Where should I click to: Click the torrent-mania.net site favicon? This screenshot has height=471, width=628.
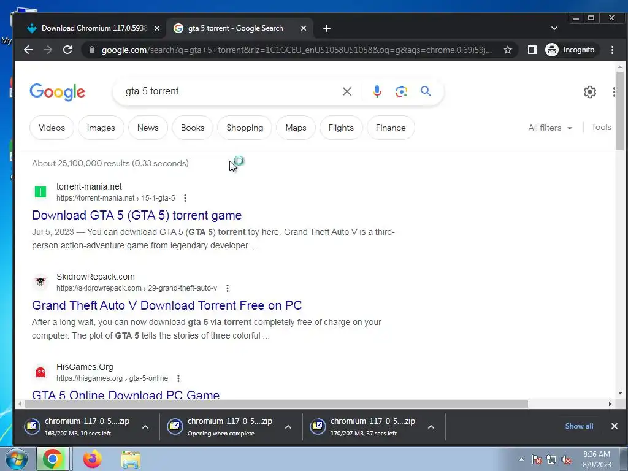pyautogui.click(x=40, y=192)
